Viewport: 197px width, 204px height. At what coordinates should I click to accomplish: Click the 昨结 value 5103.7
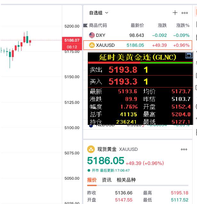[x=181, y=99]
